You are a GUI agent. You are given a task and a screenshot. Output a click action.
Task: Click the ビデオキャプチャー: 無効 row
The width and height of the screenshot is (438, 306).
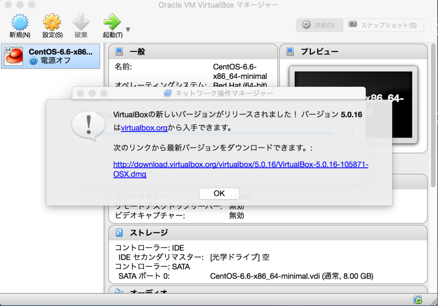[x=179, y=216]
